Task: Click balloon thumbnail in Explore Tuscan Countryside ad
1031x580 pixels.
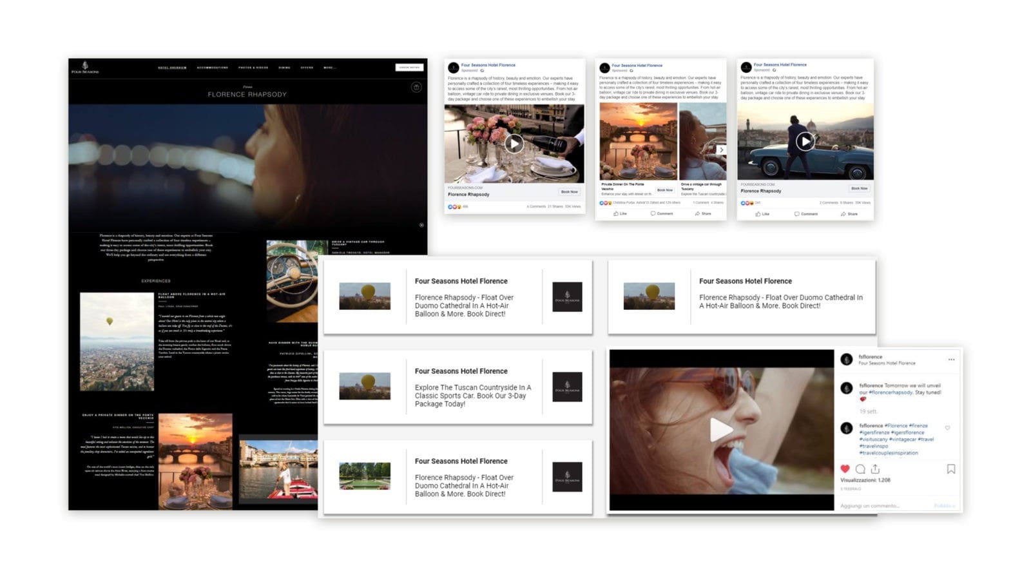Action: pyautogui.click(x=365, y=387)
